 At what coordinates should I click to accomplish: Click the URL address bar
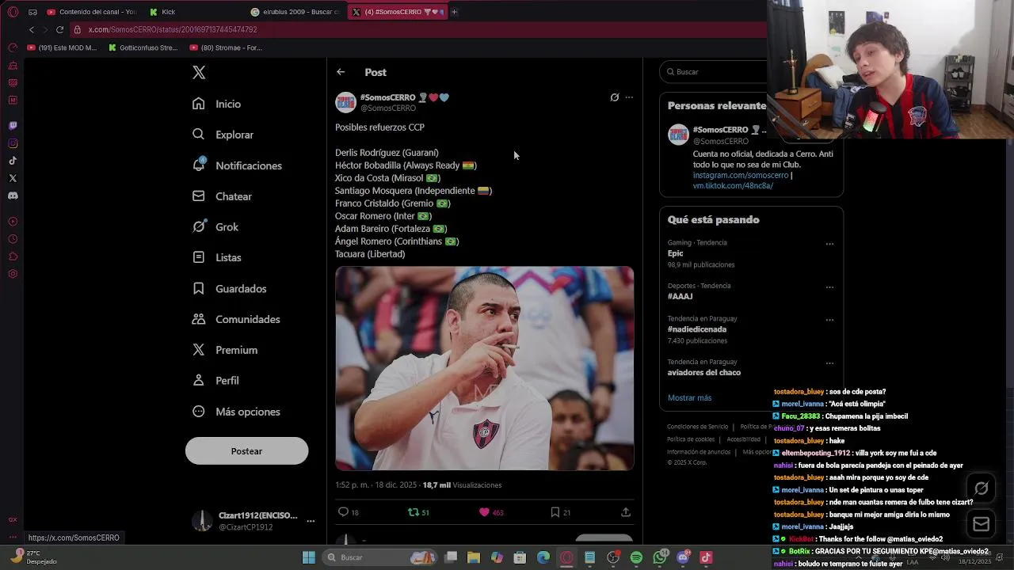click(x=420, y=29)
